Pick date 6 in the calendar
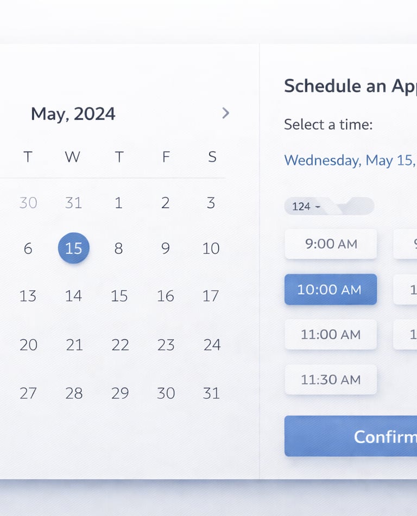 (x=28, y=249)
